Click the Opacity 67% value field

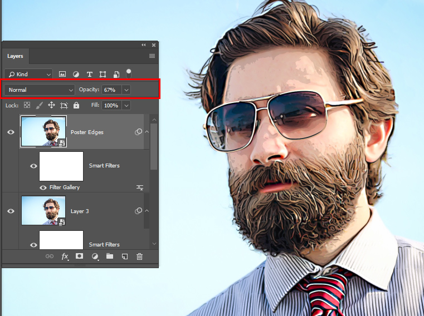tap(111, 90)
